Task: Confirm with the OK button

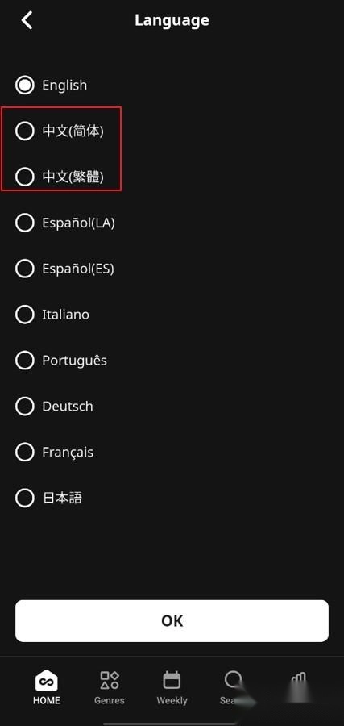Action: point(172,621)
